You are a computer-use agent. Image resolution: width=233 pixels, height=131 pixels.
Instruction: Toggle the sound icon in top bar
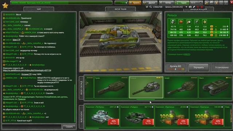click(x=217, y=3)
